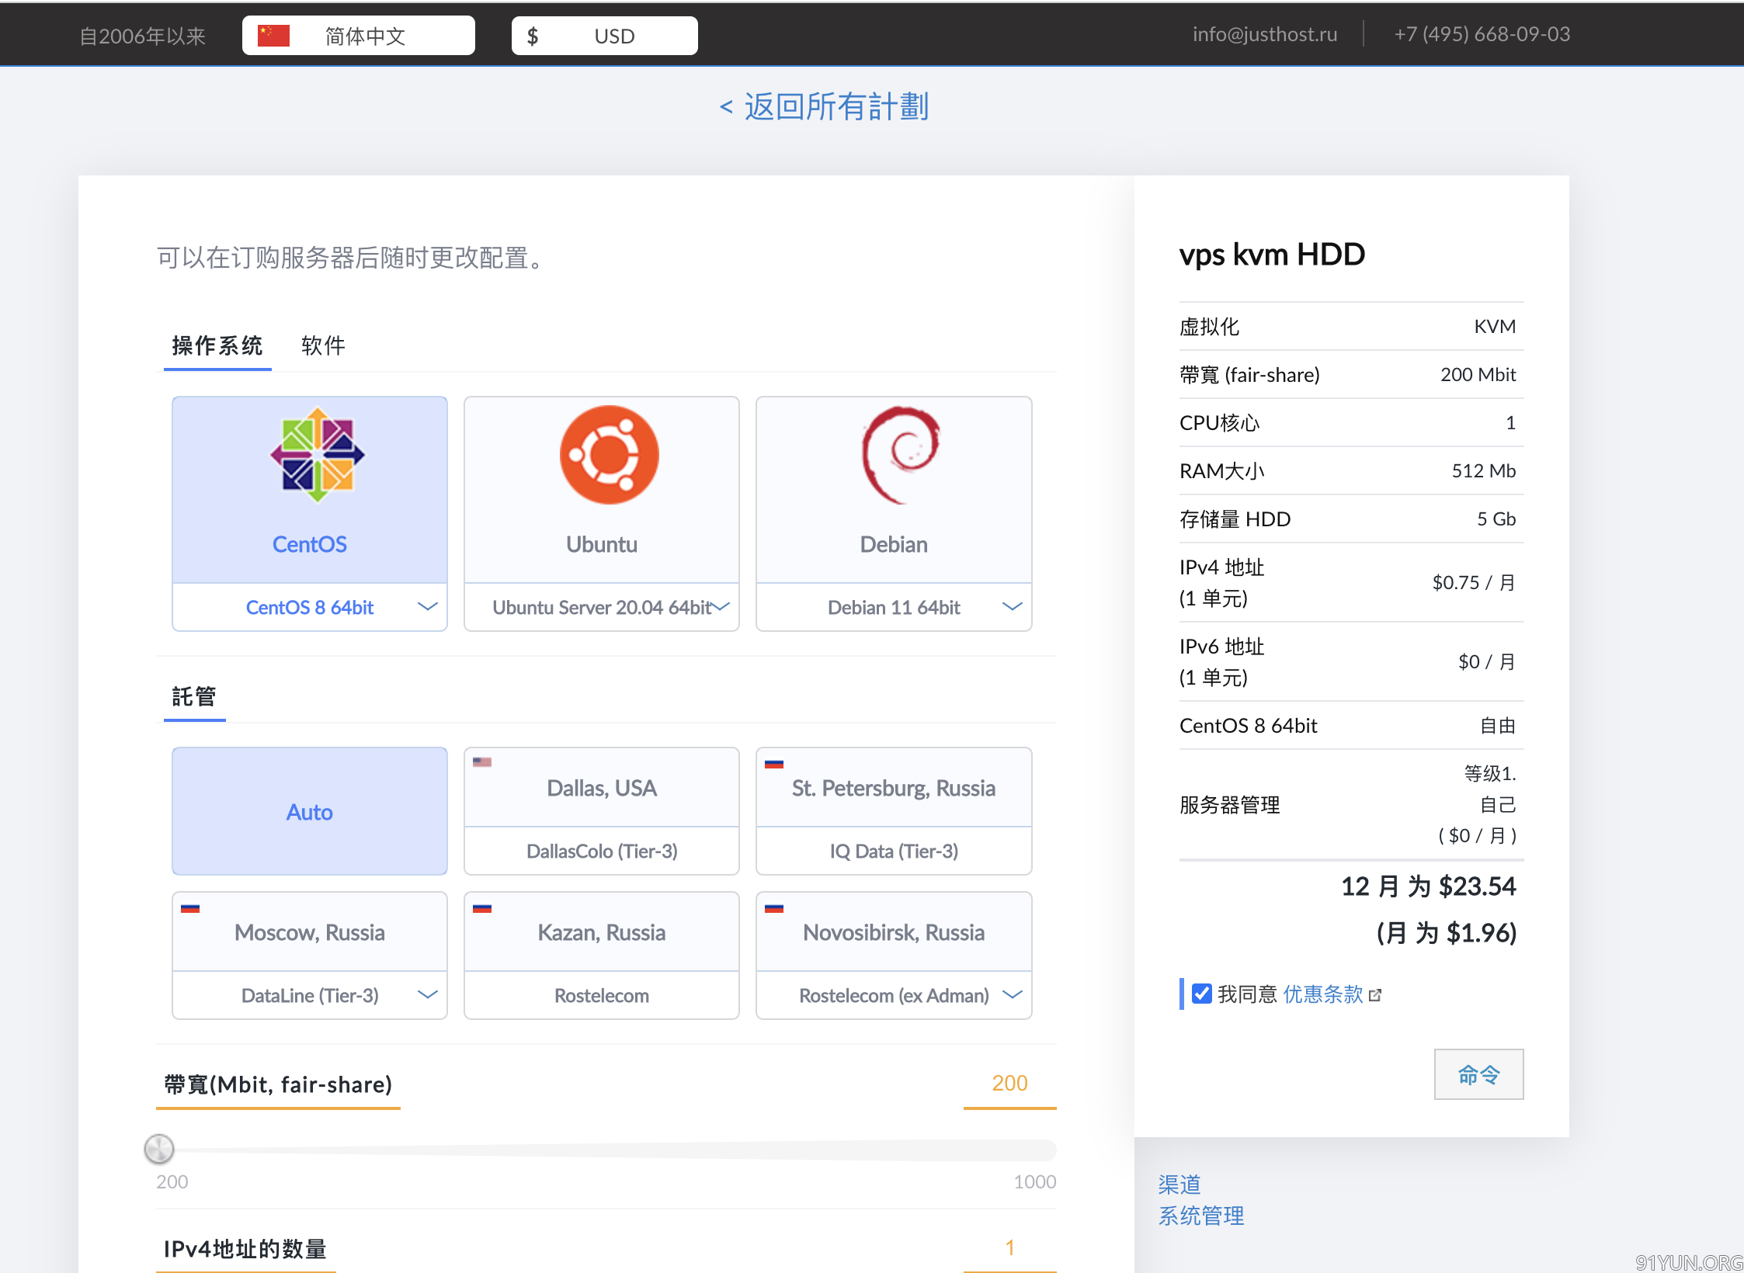This screenshot has height=1273, width=1744.
Task: Click the IPv4 address count field showing 1
Action: [x=1009, y=1247]
